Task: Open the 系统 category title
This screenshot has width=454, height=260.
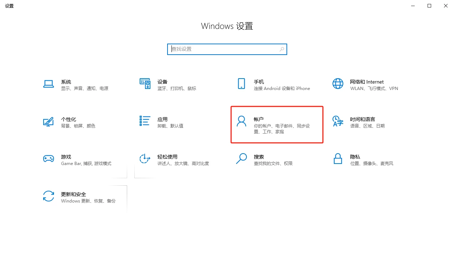Action: click(66, 82)
